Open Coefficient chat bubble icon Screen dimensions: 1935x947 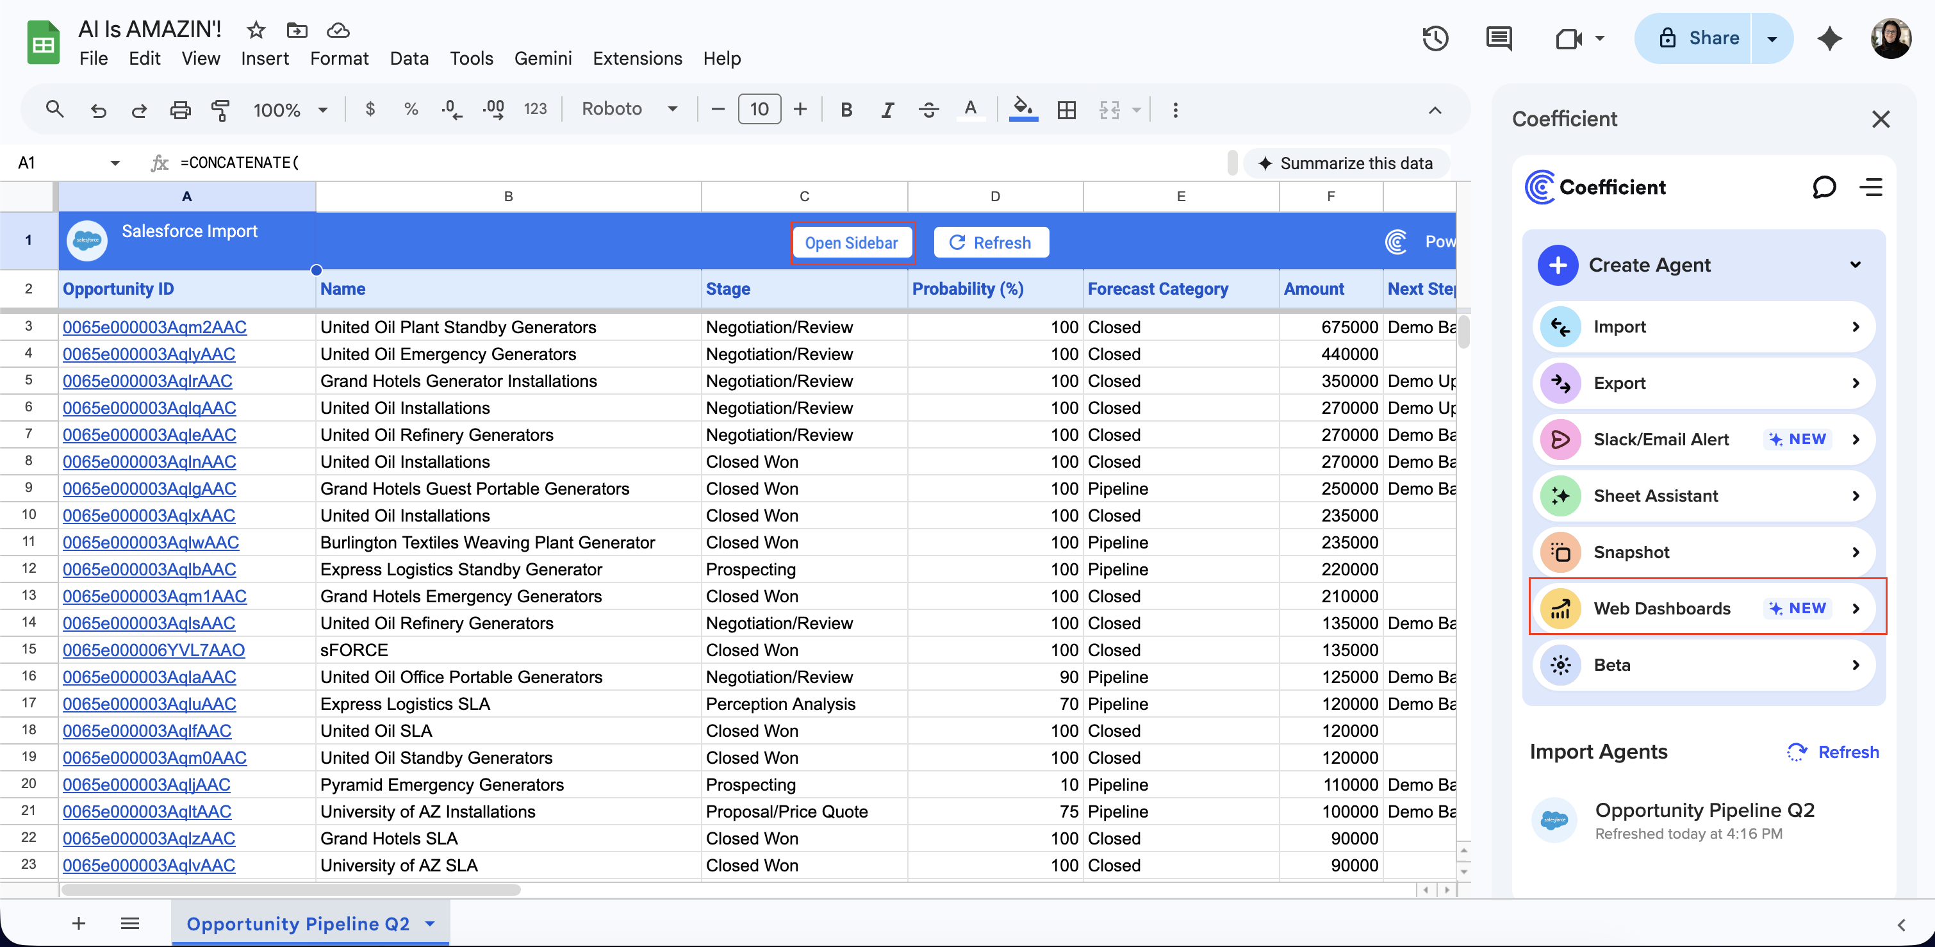[x=1824, y=187]
